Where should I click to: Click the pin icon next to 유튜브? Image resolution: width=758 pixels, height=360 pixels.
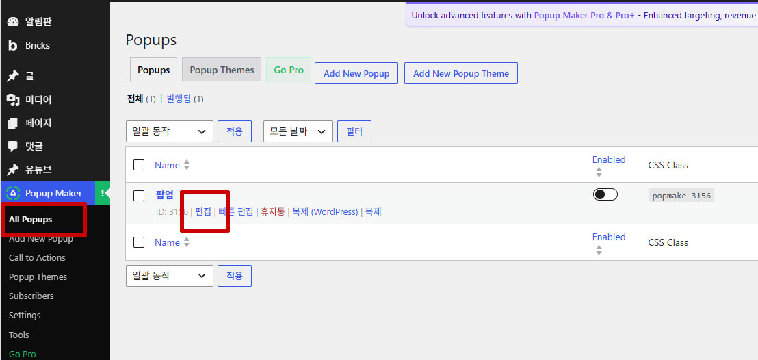click(x=13, y=170)
